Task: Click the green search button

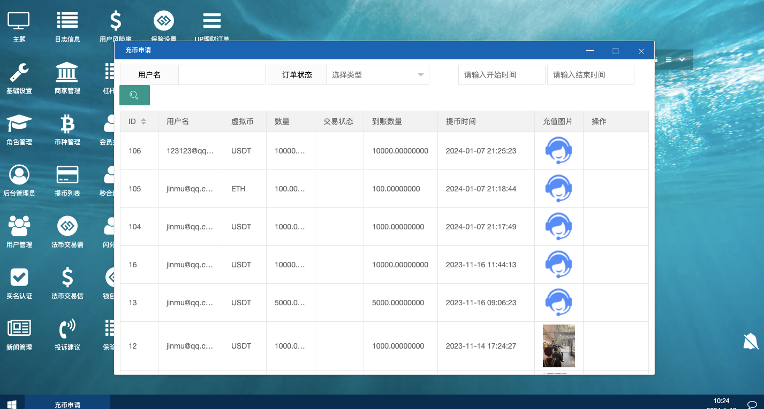Action: click(x=134, y=95)
